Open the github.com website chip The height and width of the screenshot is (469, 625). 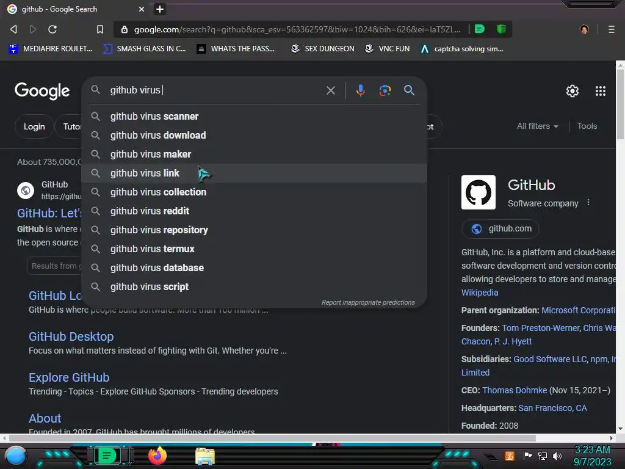tap(500, 228)
